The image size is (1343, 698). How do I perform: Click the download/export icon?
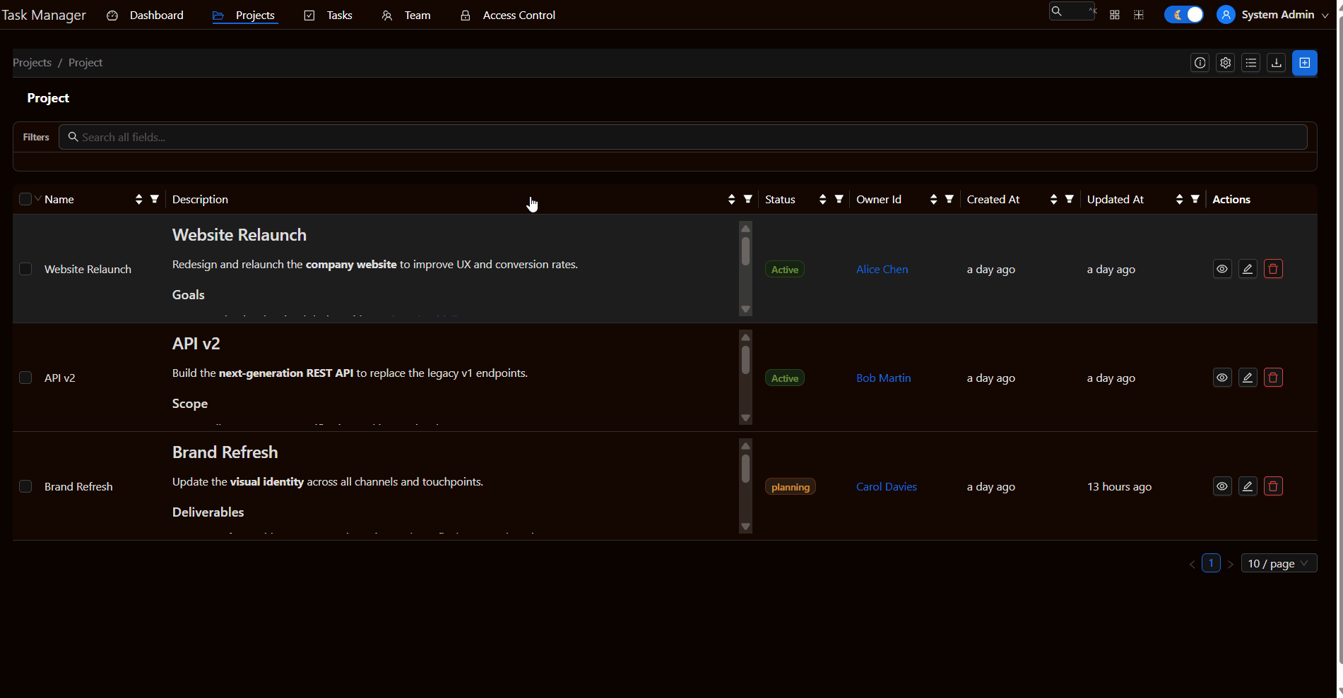pyautogui.click(x=1276, y=63)
